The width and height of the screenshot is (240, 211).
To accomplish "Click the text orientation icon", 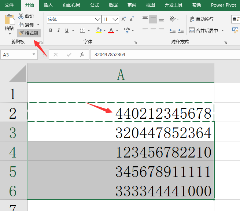I will 173,19.
